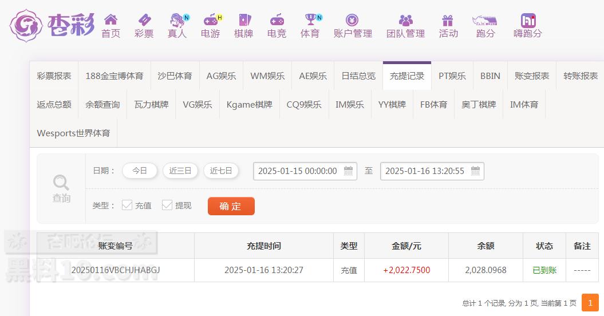Select the 真人 live dealer icon
The height and width of the screenshot is (316, 604).
177,20
